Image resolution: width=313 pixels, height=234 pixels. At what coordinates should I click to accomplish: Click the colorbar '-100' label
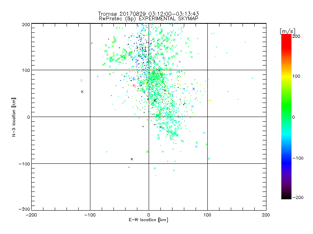point(298,158)
